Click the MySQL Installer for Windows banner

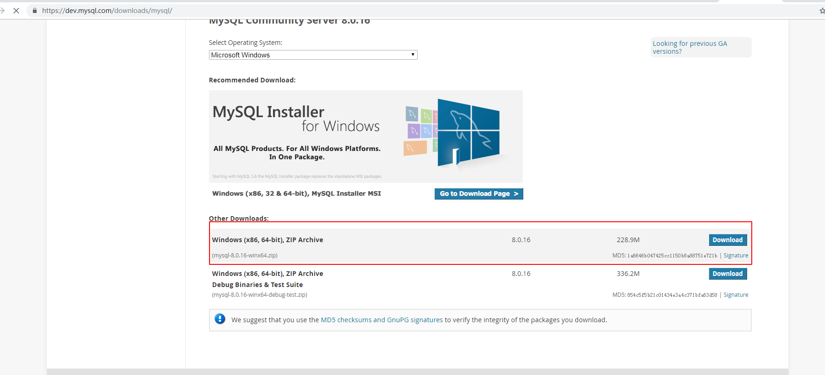366,137
